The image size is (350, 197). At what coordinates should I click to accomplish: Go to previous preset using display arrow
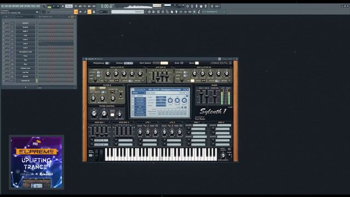point(185,89)
